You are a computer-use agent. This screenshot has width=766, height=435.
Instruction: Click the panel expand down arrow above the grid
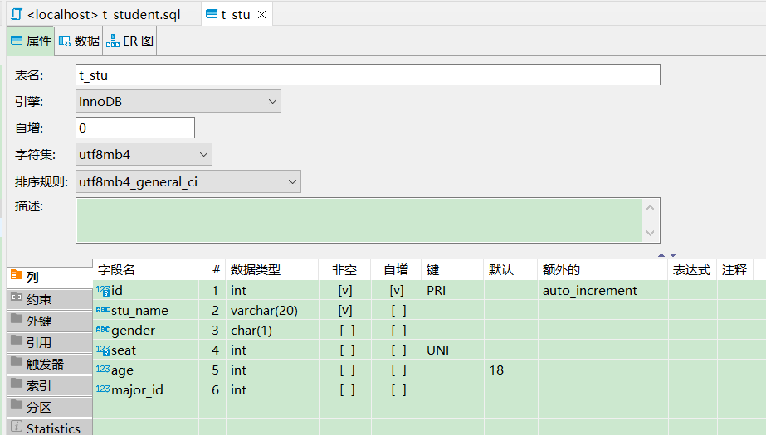tap(673, 255)
